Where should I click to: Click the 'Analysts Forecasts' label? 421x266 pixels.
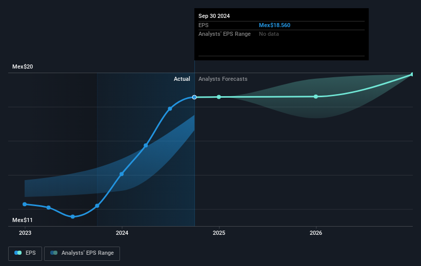(x=223, y=79)
